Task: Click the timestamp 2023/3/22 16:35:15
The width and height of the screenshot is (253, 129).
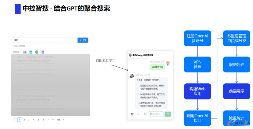Action: coord(142,75)
